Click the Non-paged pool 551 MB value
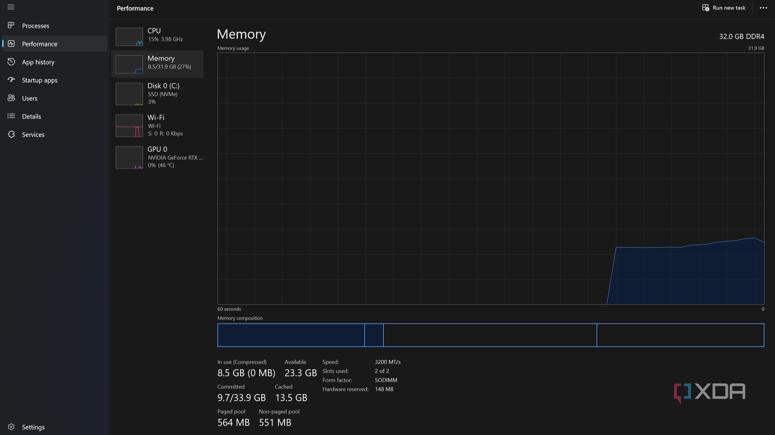Screen dimensions: 775x435 (x=275, y=423)
